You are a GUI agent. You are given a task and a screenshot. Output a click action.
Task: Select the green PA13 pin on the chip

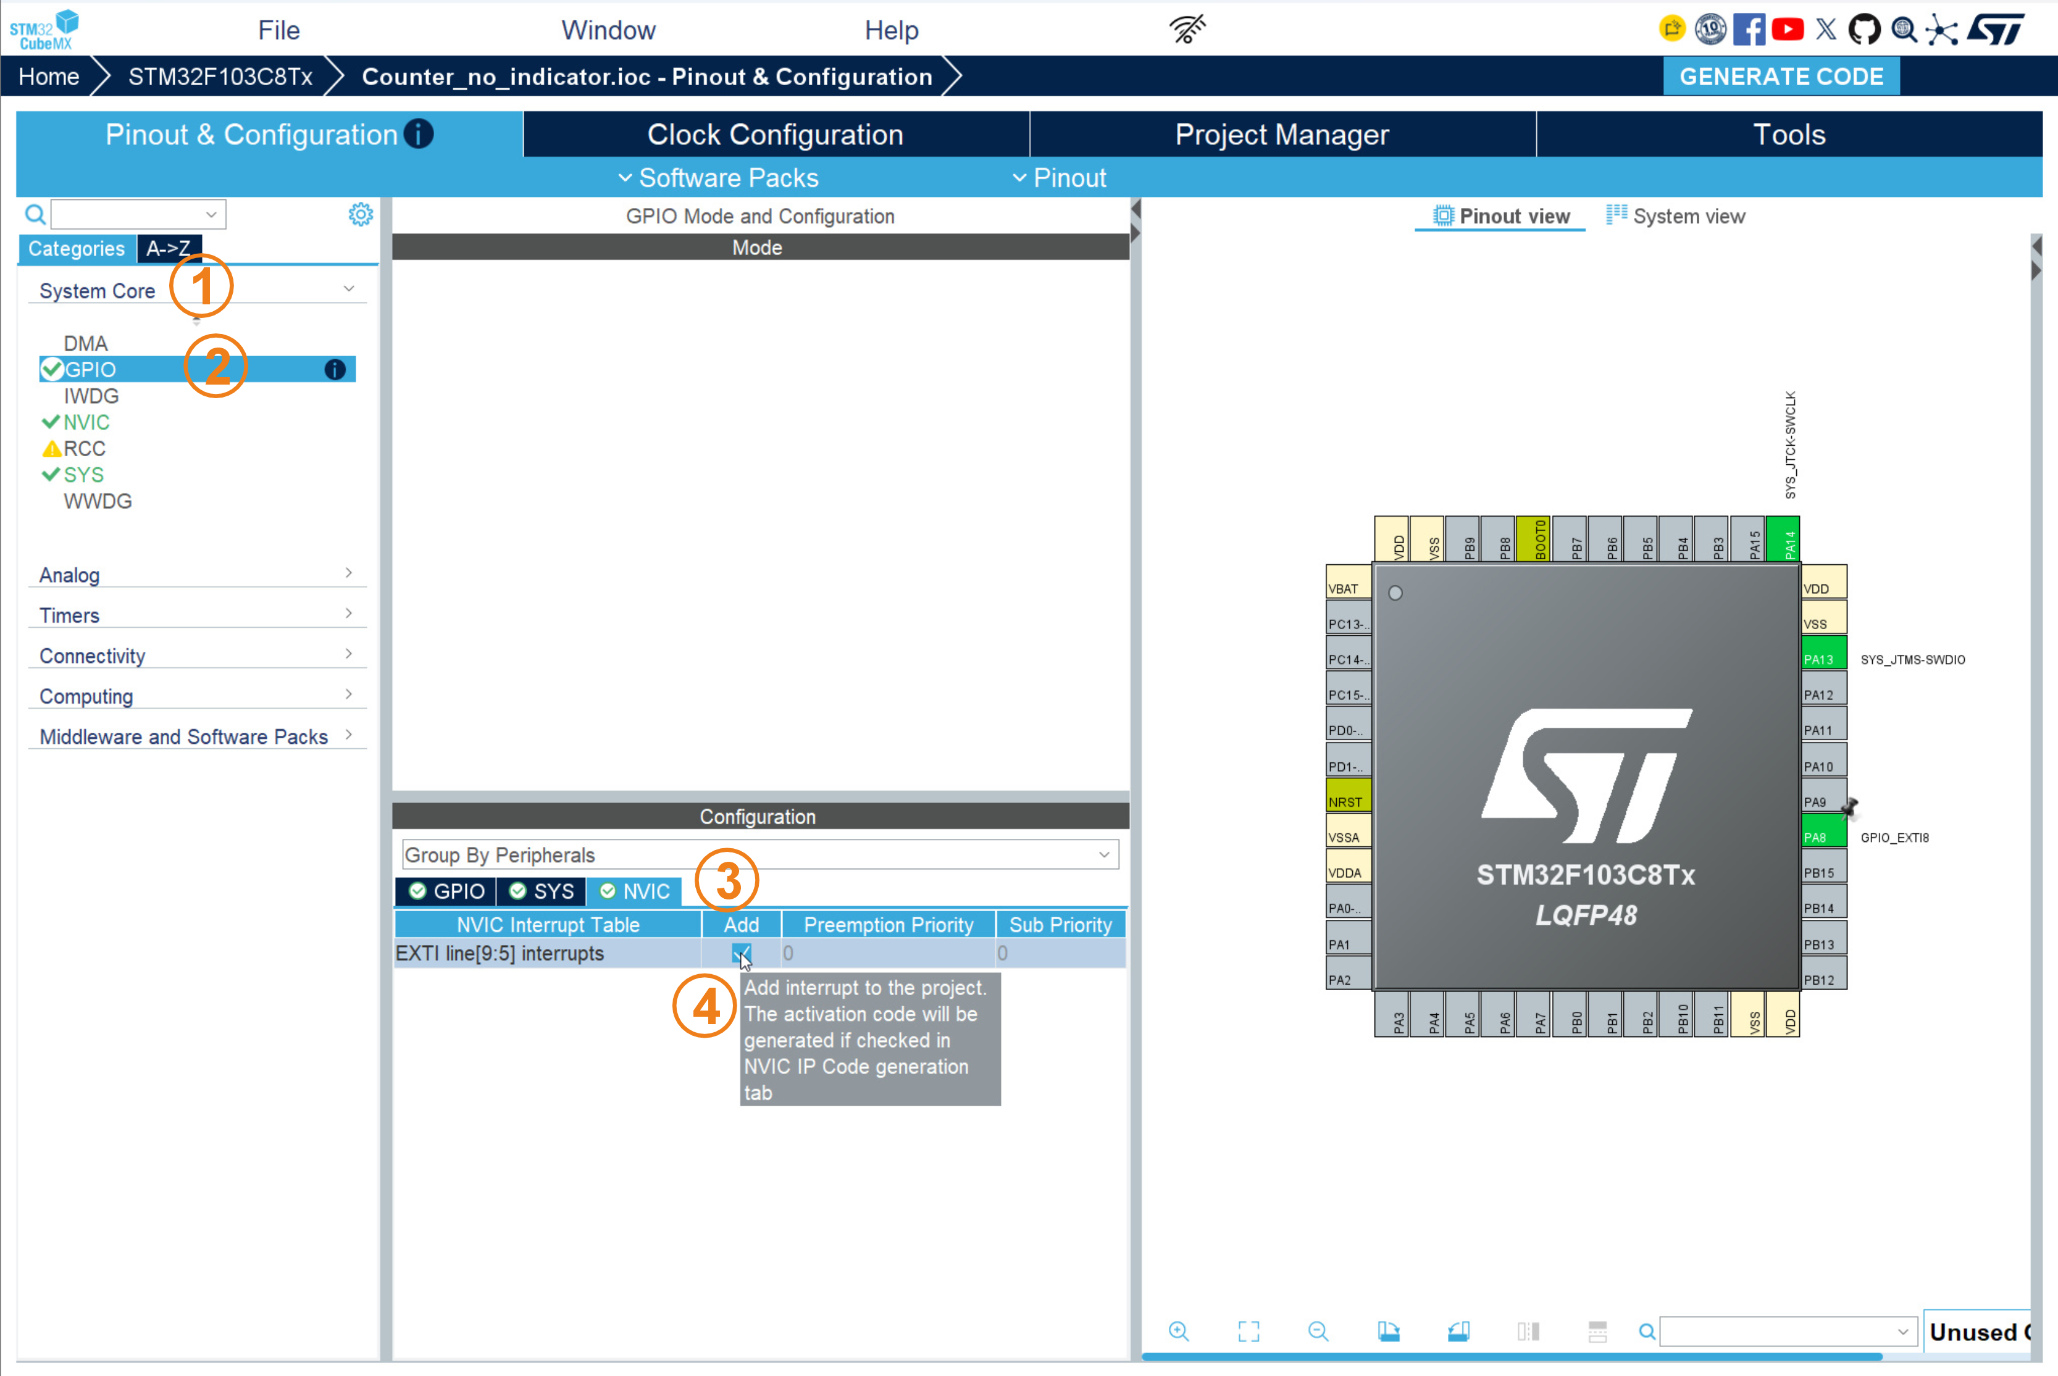[1824, 654]
